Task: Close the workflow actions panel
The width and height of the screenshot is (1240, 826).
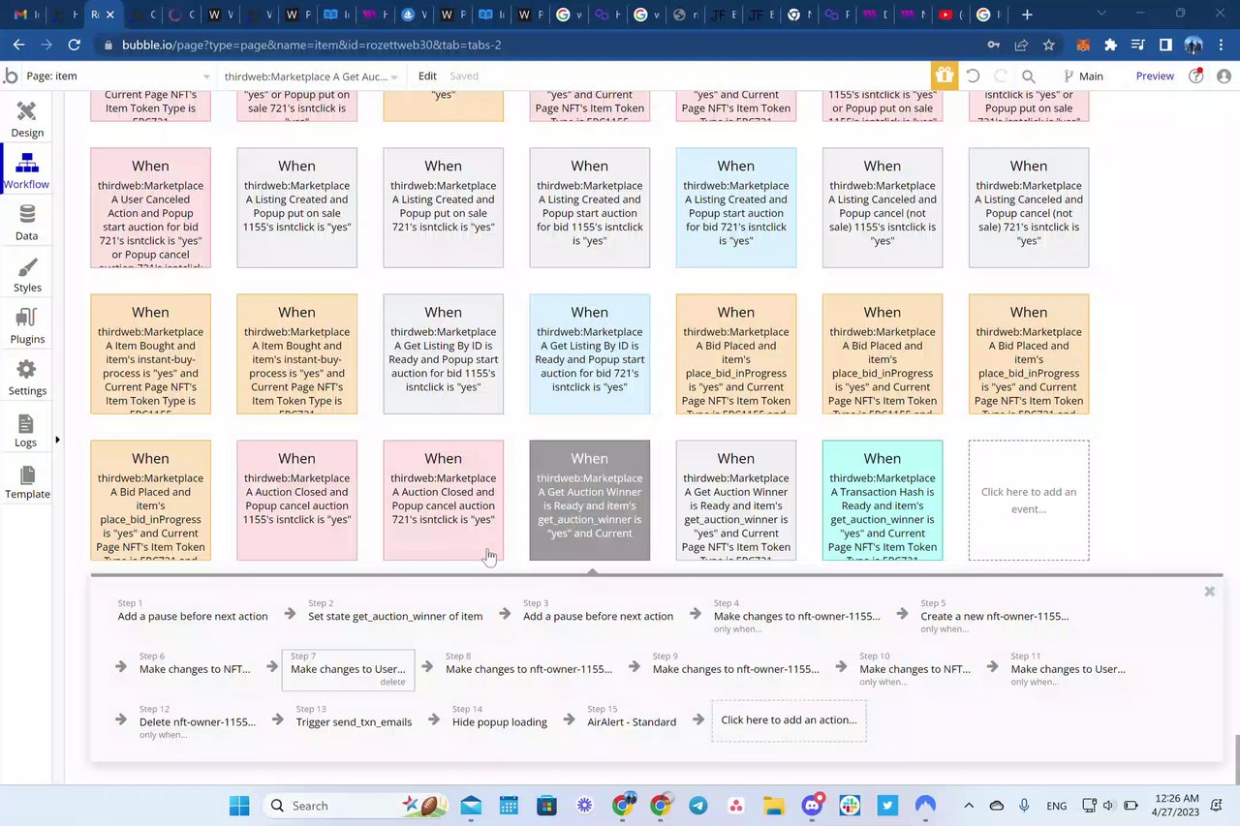Action: point(1209,591)
